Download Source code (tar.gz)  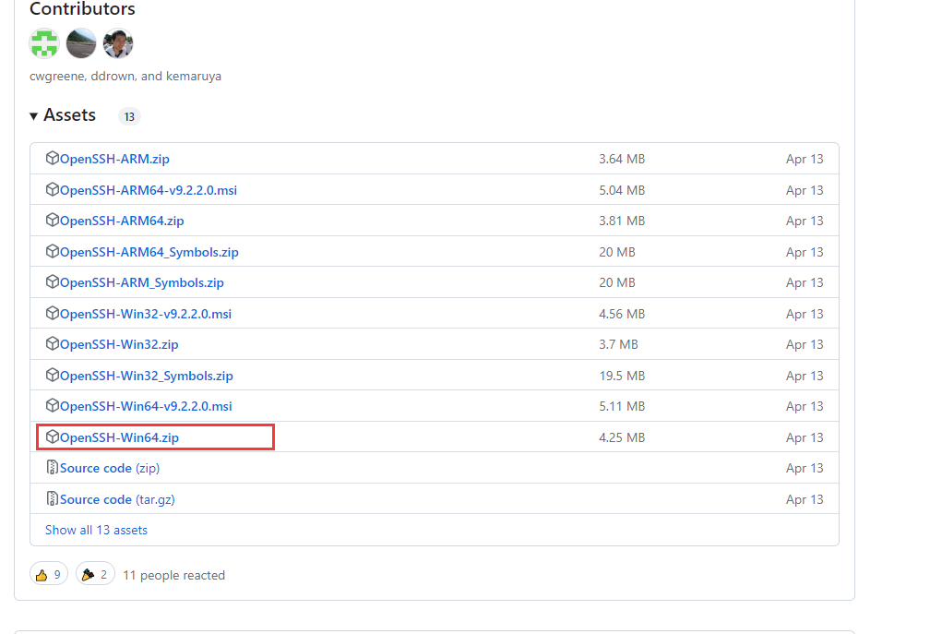point(117,500)
